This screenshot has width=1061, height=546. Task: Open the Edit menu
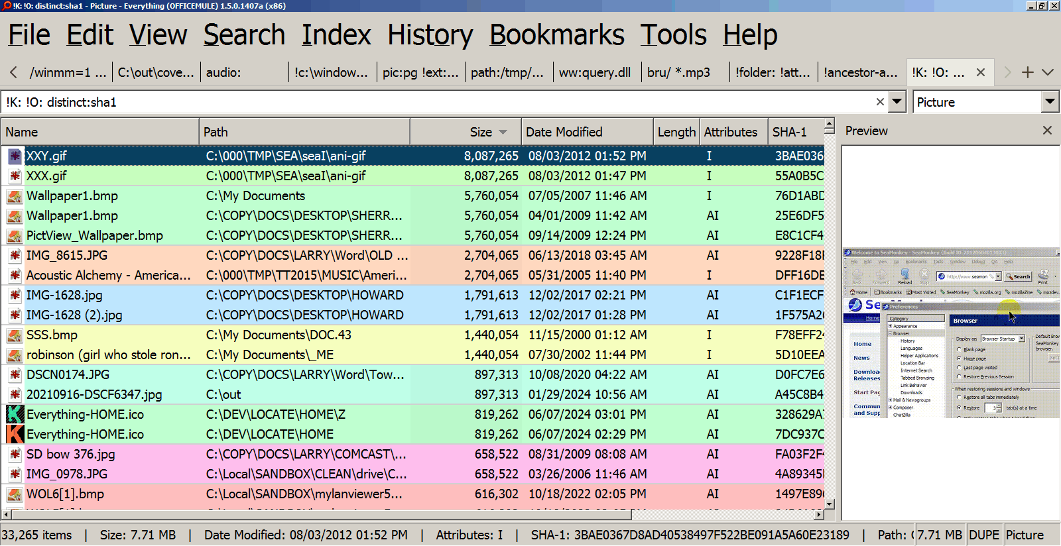90,35
